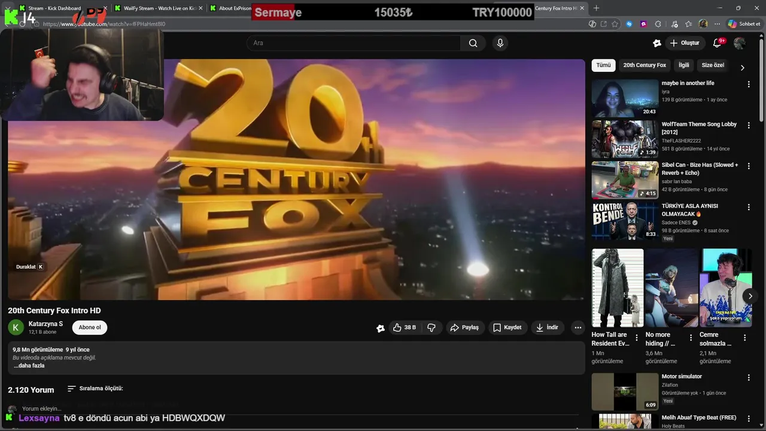
Task: Open the How Tall are Resident Ev... short
Action: [618, 288]
